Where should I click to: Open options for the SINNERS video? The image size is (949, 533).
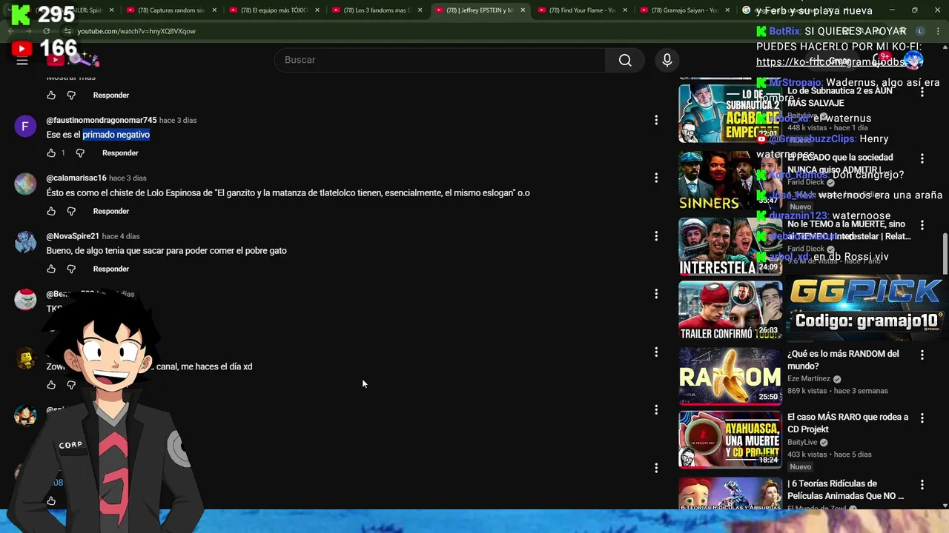click(x=922, y=158)
